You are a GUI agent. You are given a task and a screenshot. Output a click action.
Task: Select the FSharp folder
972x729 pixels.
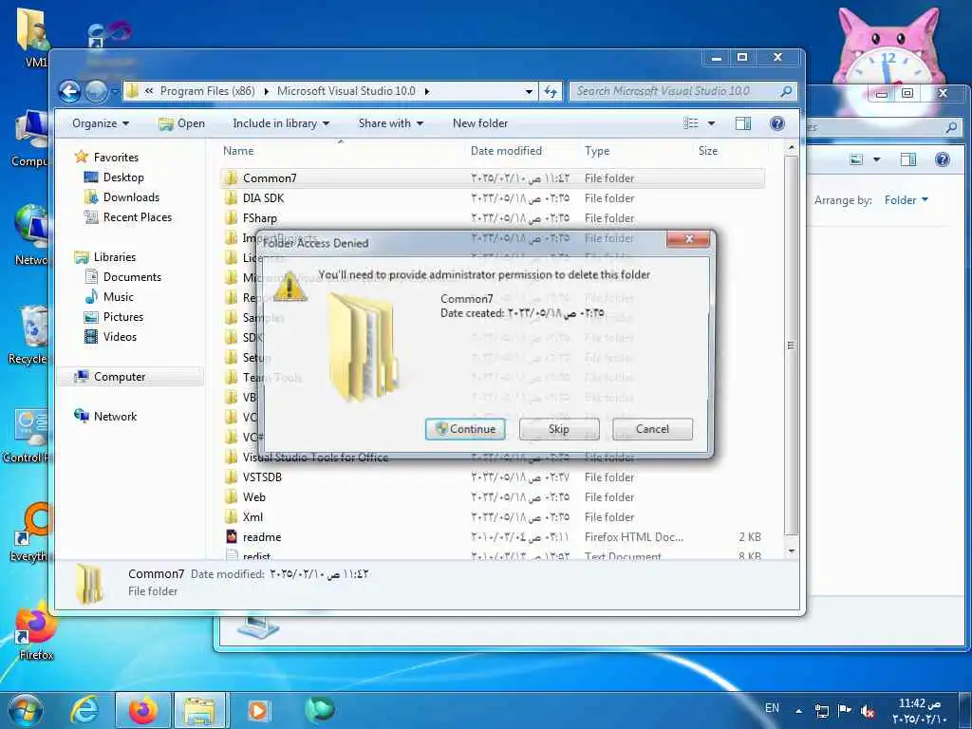(260, 218)
